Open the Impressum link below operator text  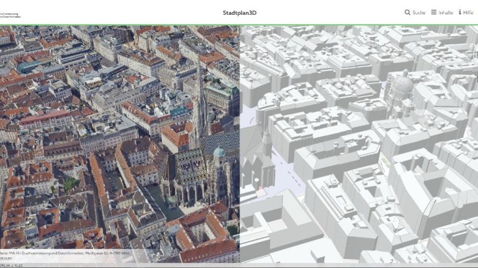(6, 258)
